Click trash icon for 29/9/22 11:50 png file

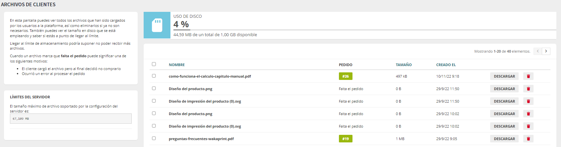tap(528, 89)
